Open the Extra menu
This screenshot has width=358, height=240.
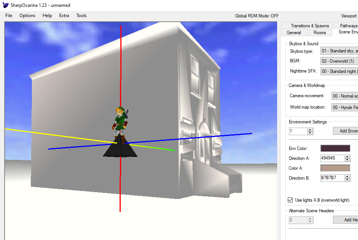(x=64, y=16)
